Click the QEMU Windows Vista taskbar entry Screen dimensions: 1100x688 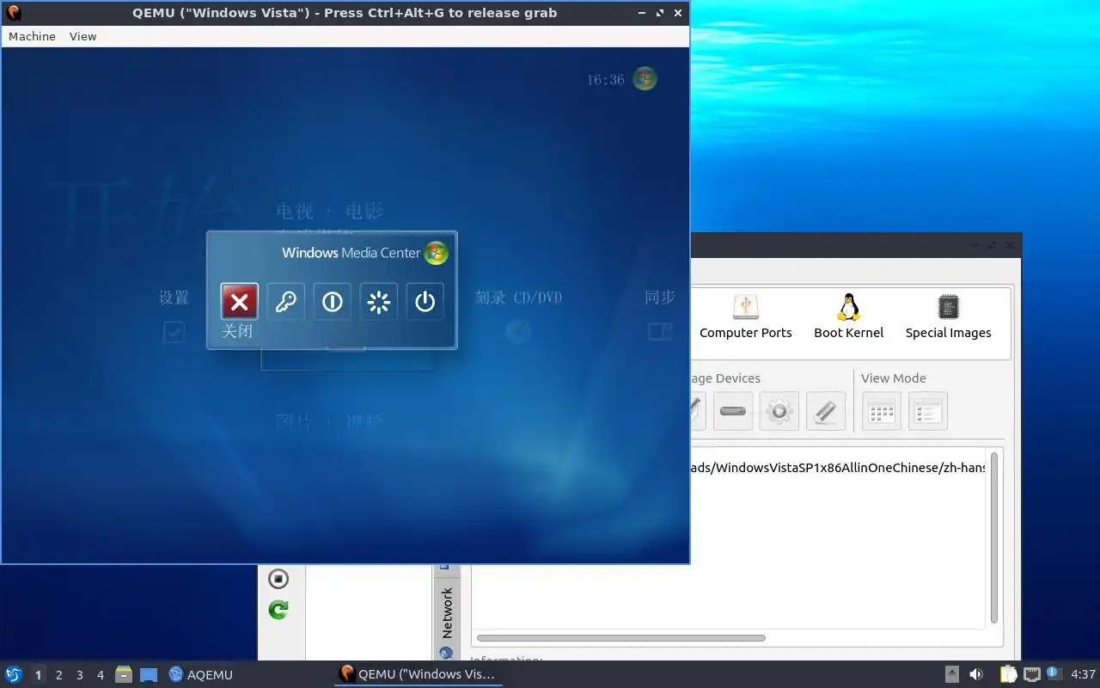[x=418, y=674]
